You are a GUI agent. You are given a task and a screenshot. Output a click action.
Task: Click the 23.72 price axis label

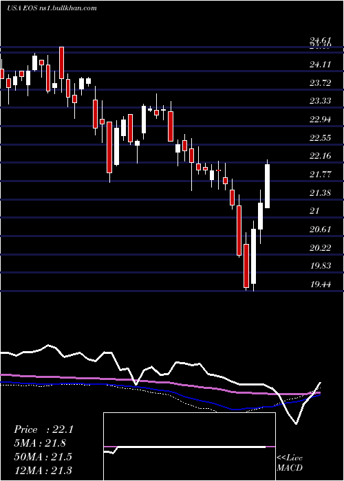click(x=321, y=83)
